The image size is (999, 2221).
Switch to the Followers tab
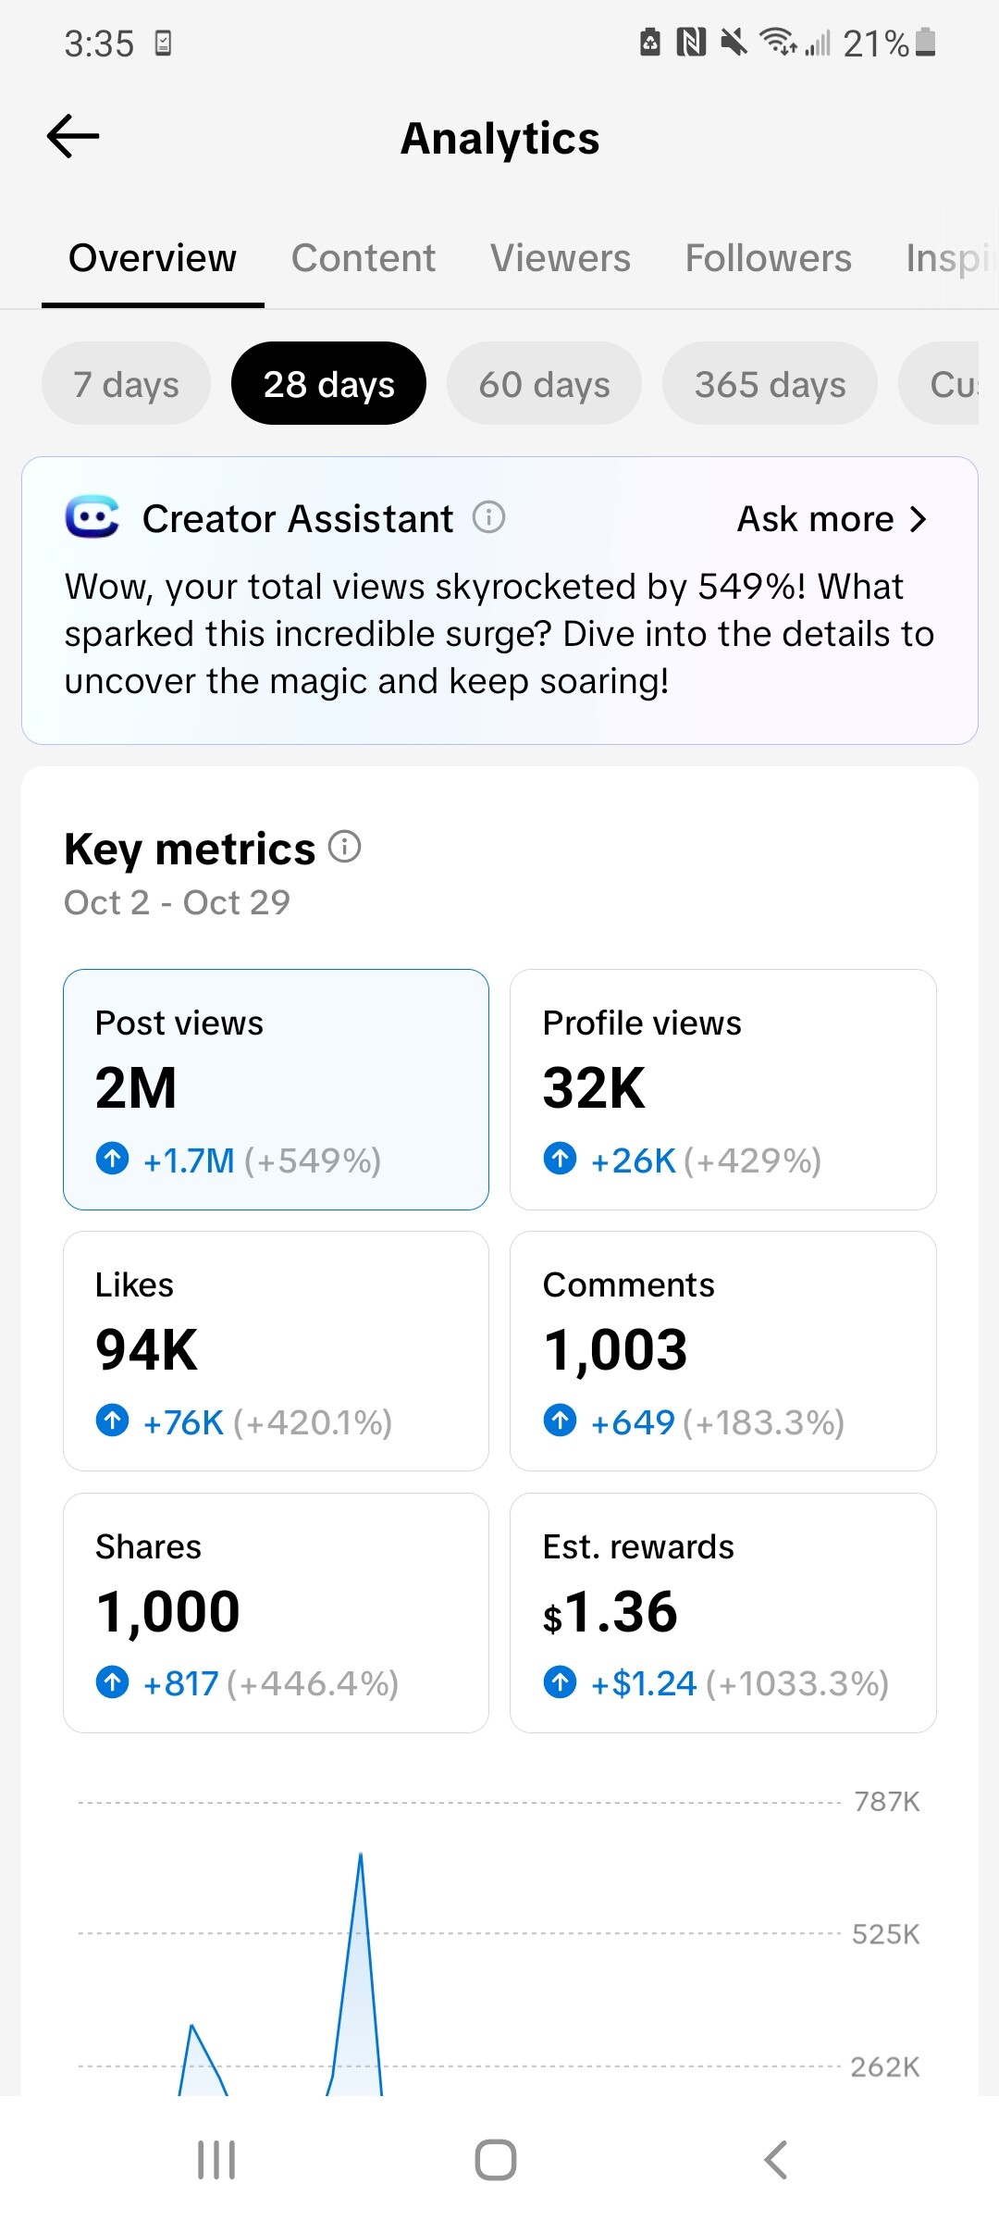[x=768, y=258]
